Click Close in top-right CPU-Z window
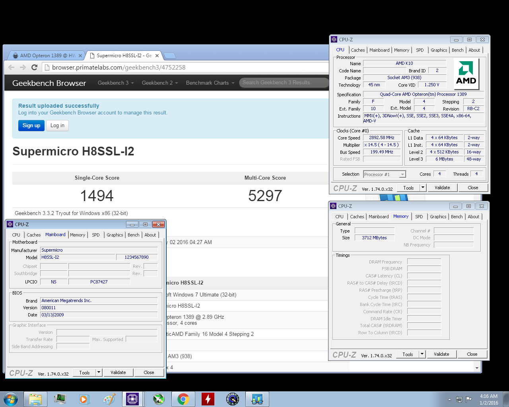 (x=473, y=188)
